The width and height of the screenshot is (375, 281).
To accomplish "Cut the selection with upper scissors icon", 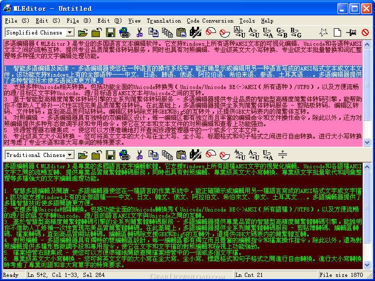I will click(x=139, y=32).
